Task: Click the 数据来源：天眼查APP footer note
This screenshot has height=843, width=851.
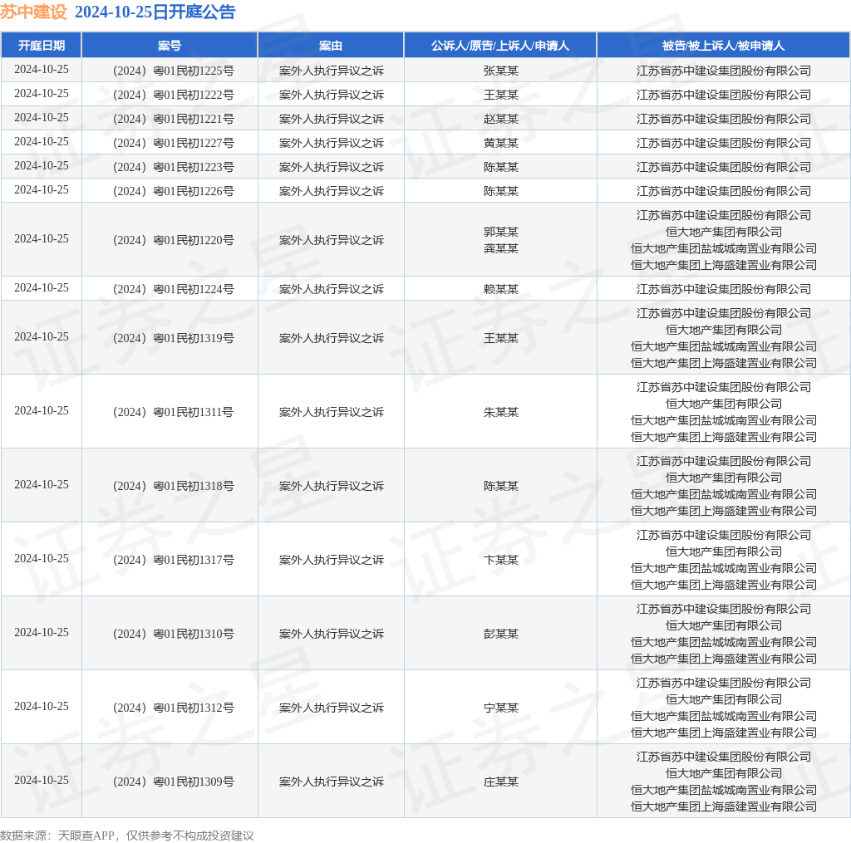Action: coord(127,836)
